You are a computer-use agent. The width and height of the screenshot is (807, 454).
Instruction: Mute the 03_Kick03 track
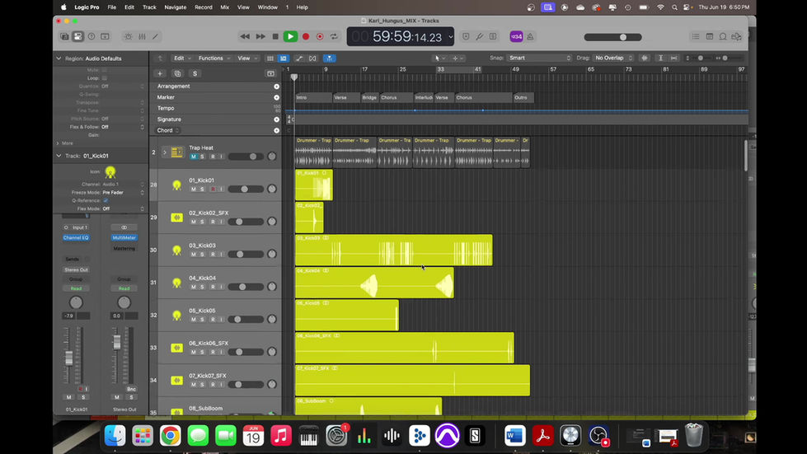[x=193, y=254]
